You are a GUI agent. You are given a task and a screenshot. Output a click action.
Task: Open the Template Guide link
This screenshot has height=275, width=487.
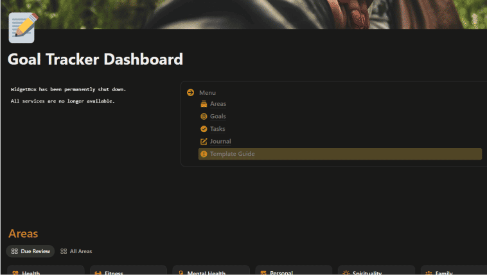(x=233, y=154)
